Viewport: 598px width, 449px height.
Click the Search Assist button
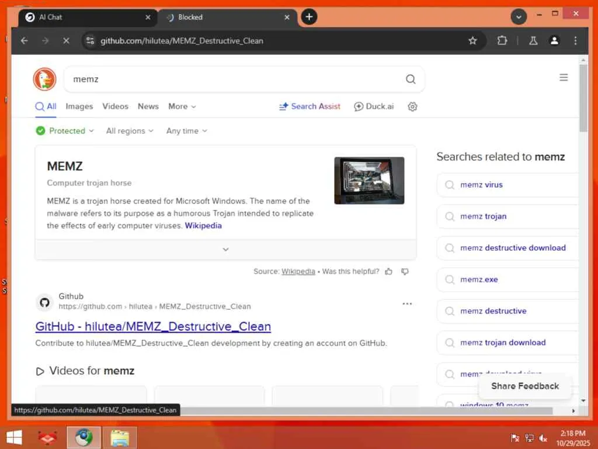[x=310, y=106]
